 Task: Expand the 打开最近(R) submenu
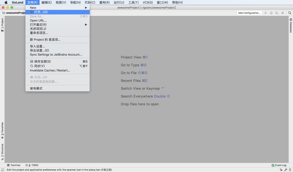coord(58,24)
